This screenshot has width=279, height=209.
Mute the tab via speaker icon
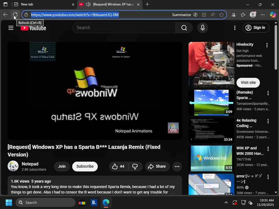click(88, 4)
